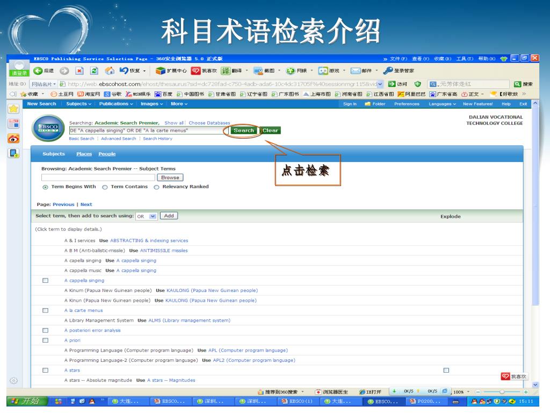Click the Clear button
The height and width of the screenshot is (413, 550).
(x=271, y=130)
